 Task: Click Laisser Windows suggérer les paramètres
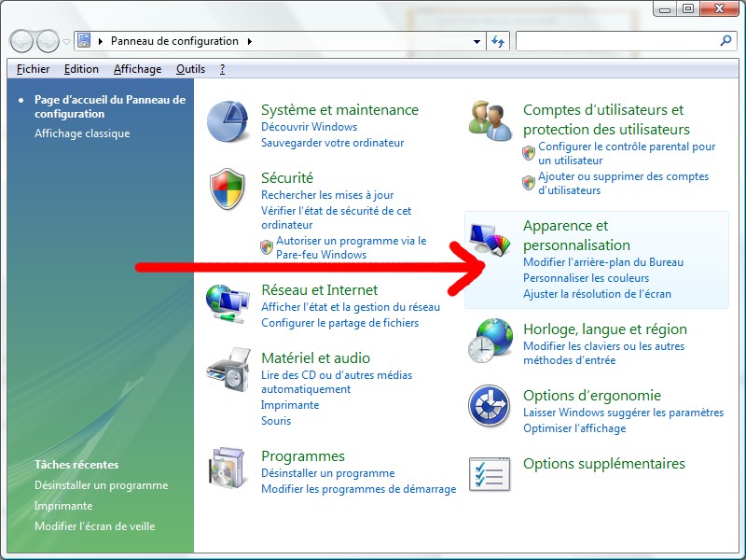(623, 413)
